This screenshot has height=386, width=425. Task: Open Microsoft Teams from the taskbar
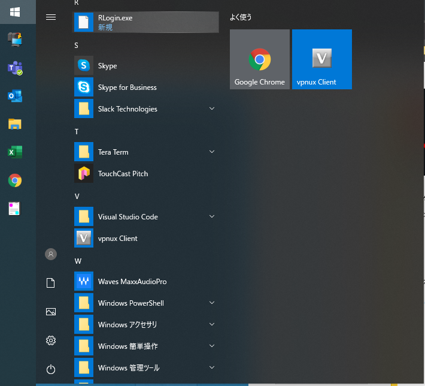click(x=15, y=68)
